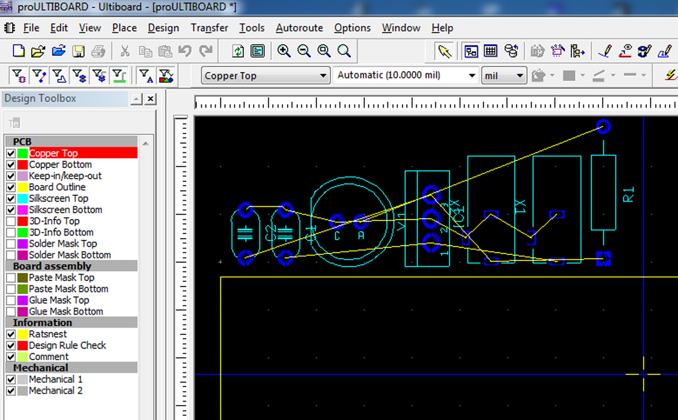Enable the Solder Mask Top checkbox
Image resolution: width=678 pixels, height=420 pixels.
pos(11,244)
